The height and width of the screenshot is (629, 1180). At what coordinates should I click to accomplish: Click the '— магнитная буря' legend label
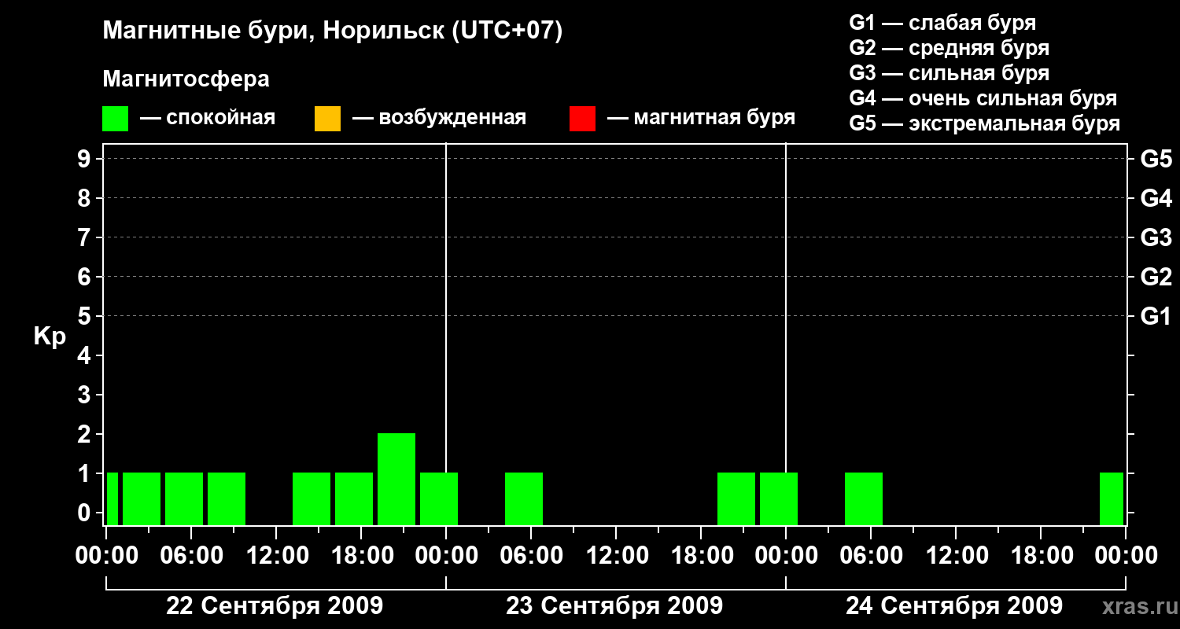pos(702,119)
